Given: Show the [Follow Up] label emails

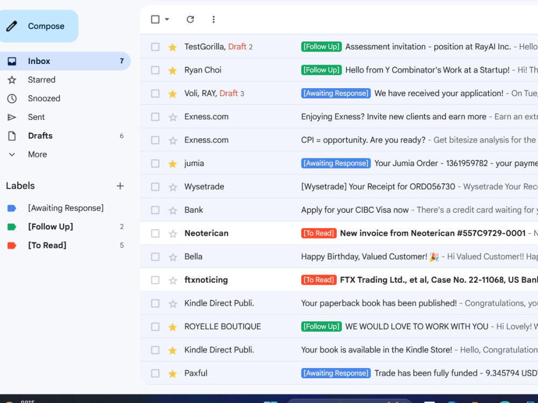Looking at the screenshot, I should tap(65, 227).
